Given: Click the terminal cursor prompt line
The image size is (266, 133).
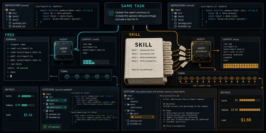Looking at the screenshot, I should point(10,76).
